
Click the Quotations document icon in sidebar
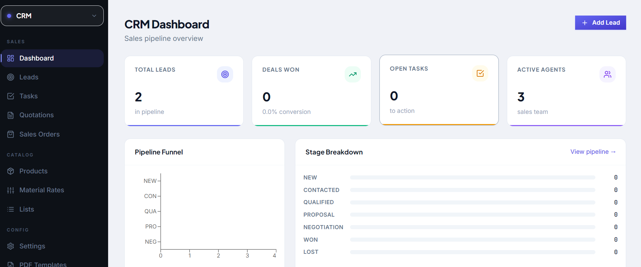click(x=11, y=115)
